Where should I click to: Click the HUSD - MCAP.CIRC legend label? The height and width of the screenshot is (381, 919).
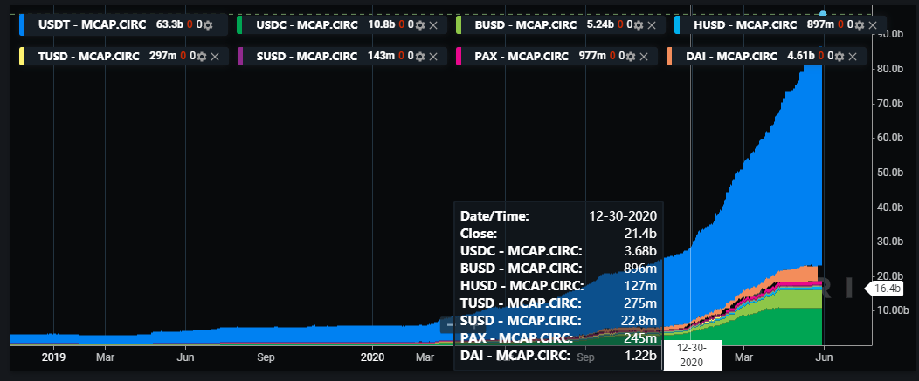(x=744, y=25)
